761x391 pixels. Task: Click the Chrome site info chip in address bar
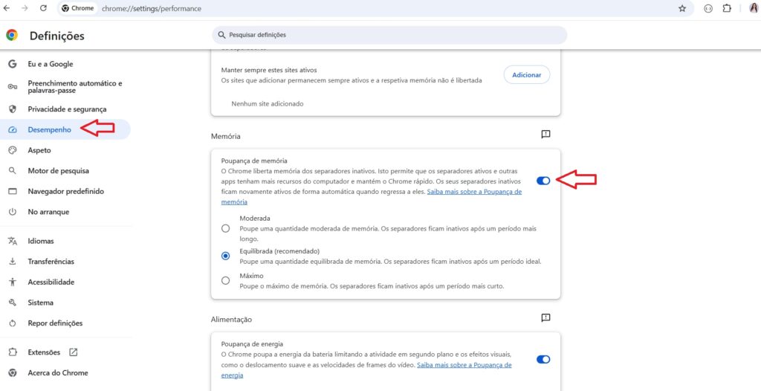pos(78,8)
